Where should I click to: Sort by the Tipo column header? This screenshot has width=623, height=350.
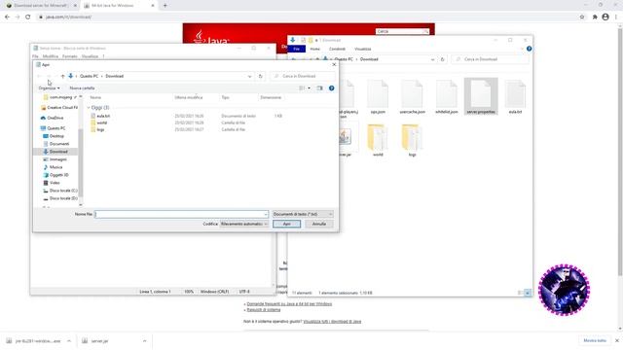[225, 97]
